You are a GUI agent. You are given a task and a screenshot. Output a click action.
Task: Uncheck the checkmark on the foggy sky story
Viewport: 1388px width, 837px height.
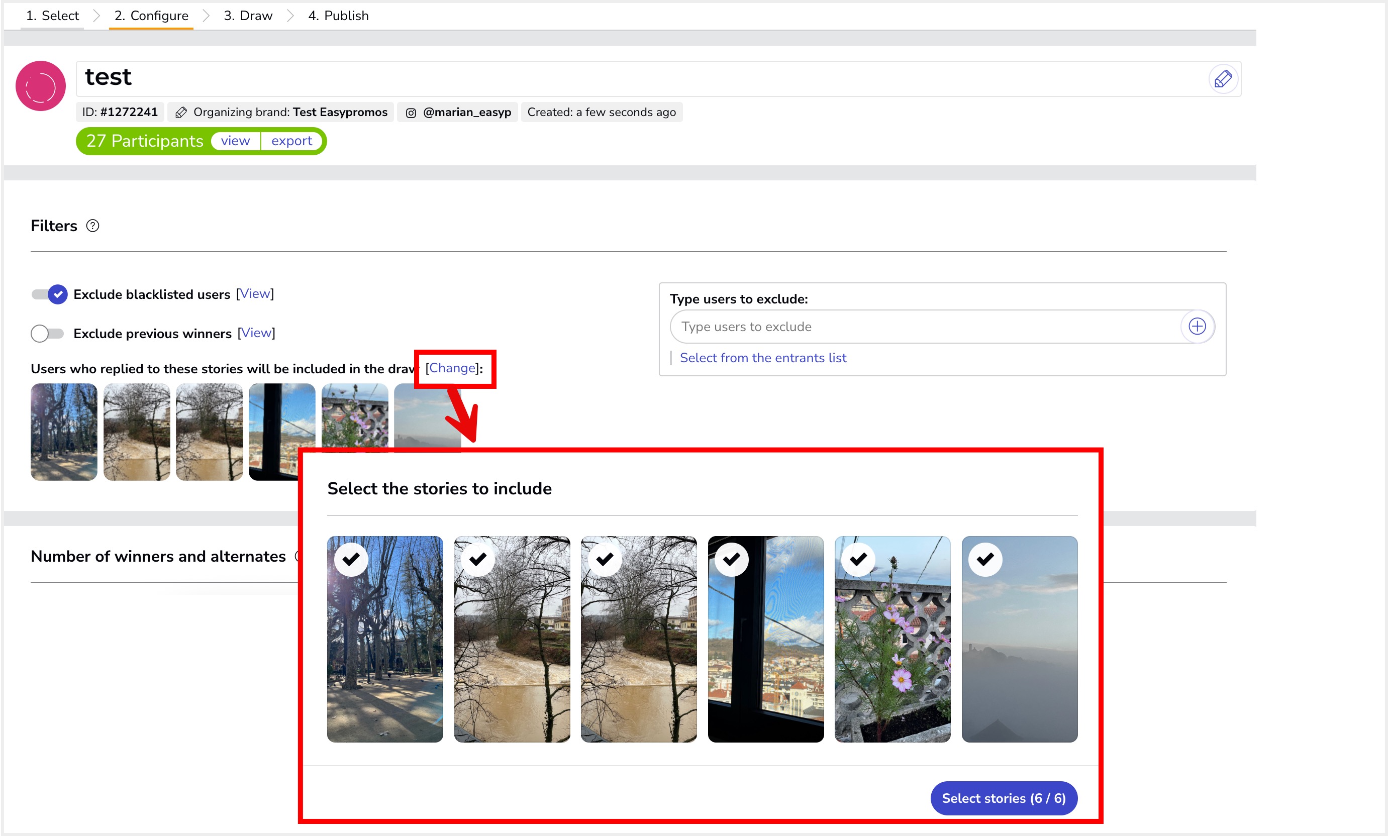pyautogui.click(x=984, y=559)
